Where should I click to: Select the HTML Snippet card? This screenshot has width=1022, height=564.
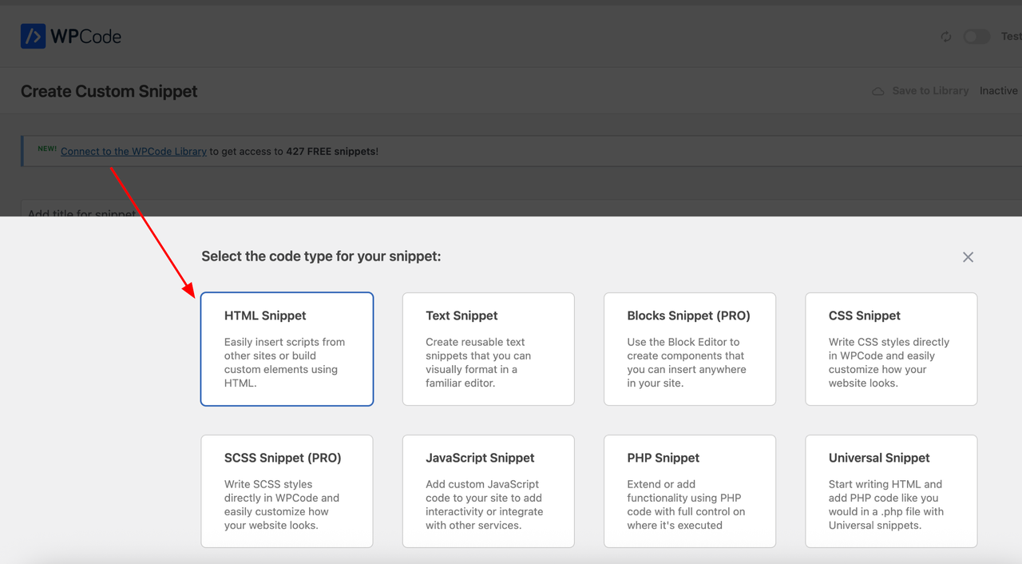pyautogui.click(x=287, y=349)
